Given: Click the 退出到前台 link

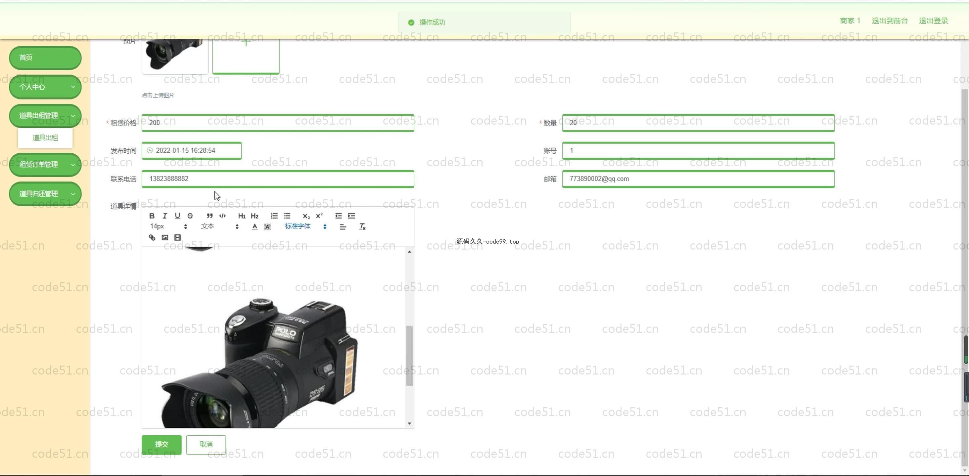Looking at the screenshot, I should click(890, 21).
